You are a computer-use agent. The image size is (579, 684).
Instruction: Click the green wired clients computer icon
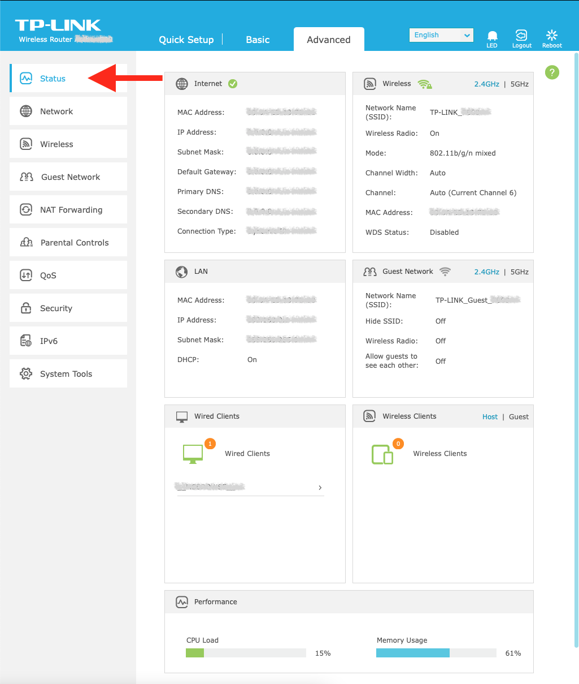pyautogui.click(x=193, y=454)
